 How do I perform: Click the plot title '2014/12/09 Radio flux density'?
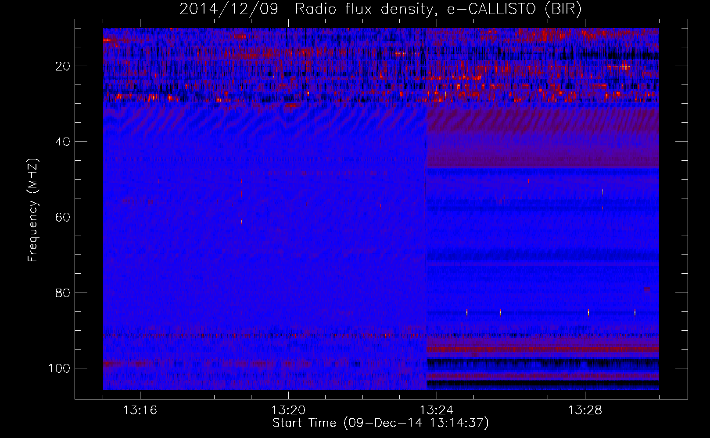coord(380,9)
